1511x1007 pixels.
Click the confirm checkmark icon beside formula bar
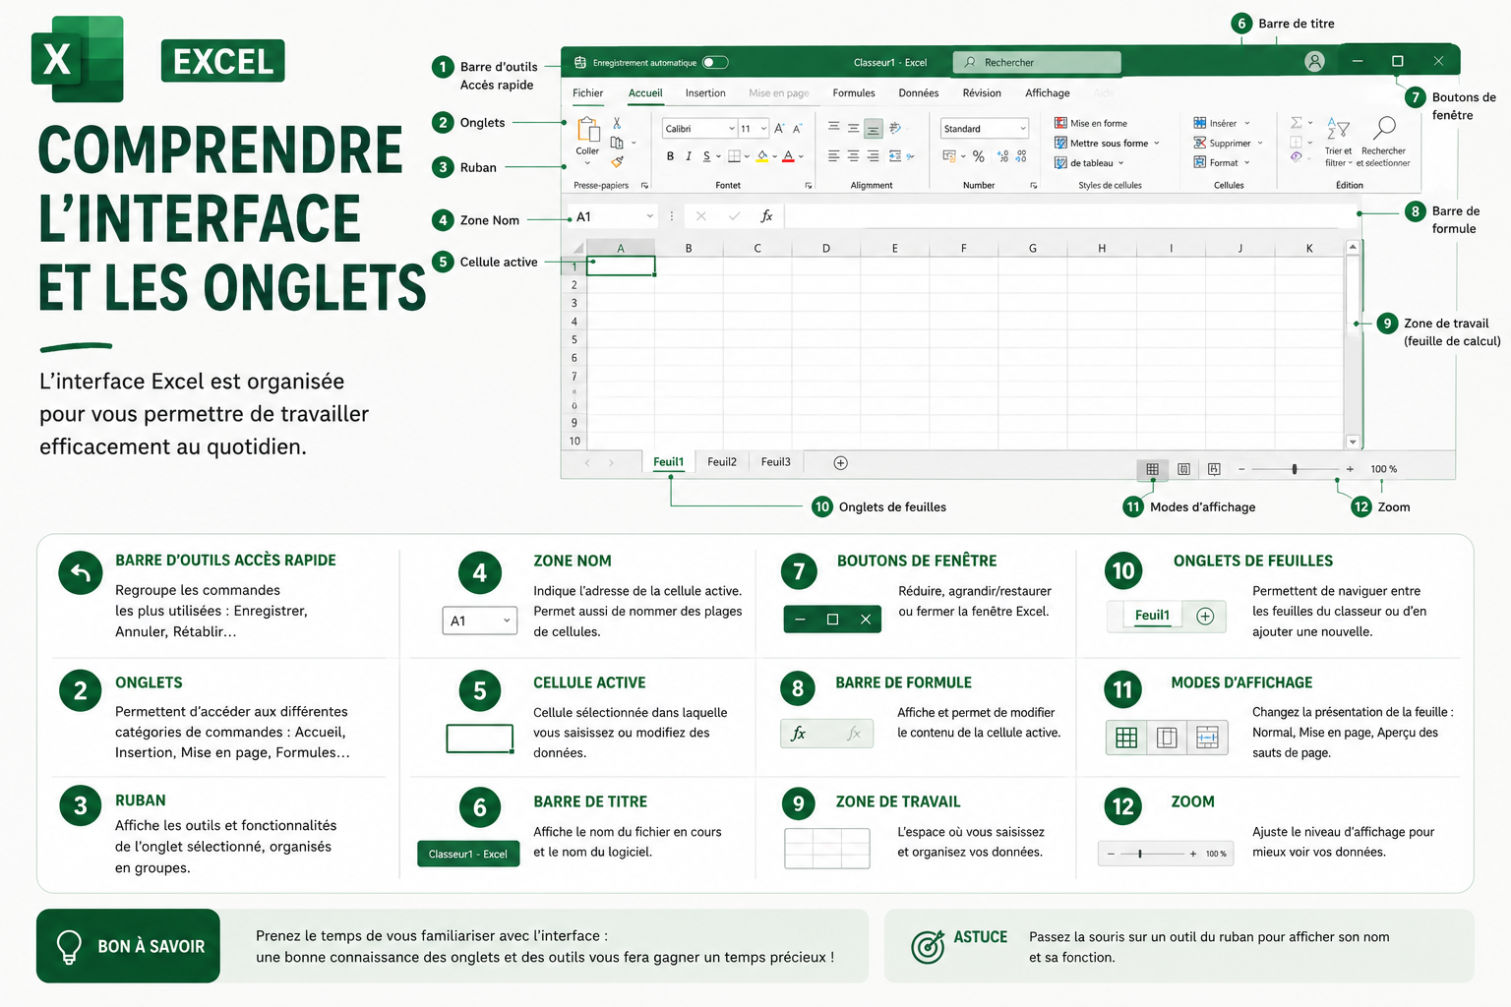[734, 216]
